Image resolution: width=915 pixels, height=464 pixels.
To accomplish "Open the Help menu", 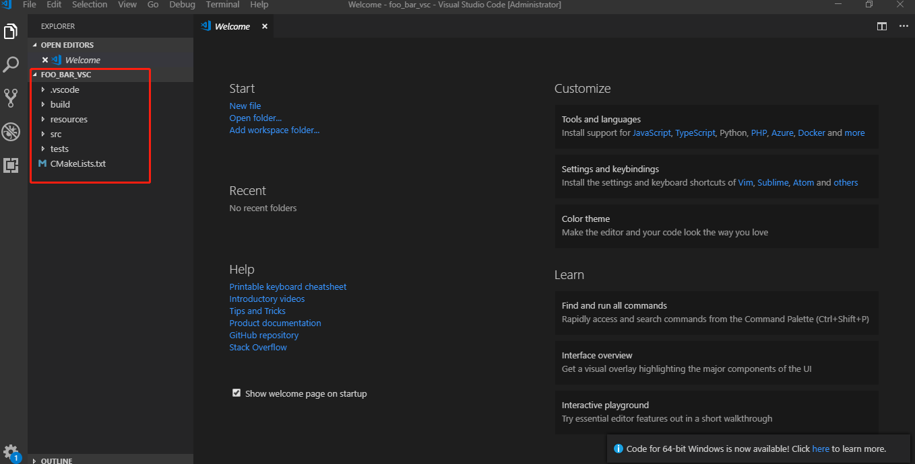I will click(259, 5).
